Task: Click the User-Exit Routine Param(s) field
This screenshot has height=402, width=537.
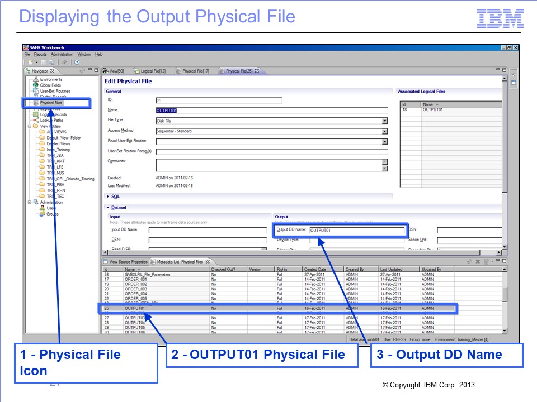Action: [x=272, y=151]
